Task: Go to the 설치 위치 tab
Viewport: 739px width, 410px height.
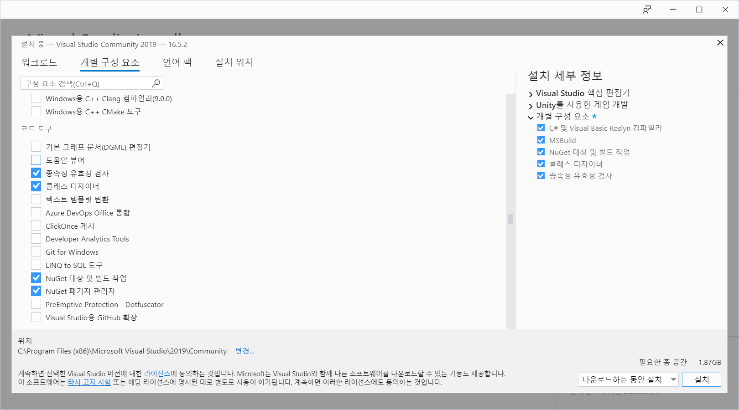Action: pos(234,62)
